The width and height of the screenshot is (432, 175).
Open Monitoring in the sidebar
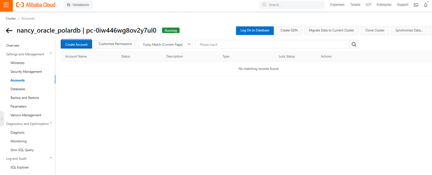[19, 141]
